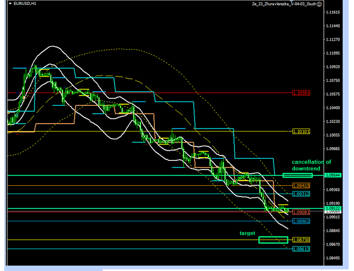This screenshot has width=354, height=271.
Task: Select the green target rectangle box
Action: pyautogui.click(x=273, y=240)
